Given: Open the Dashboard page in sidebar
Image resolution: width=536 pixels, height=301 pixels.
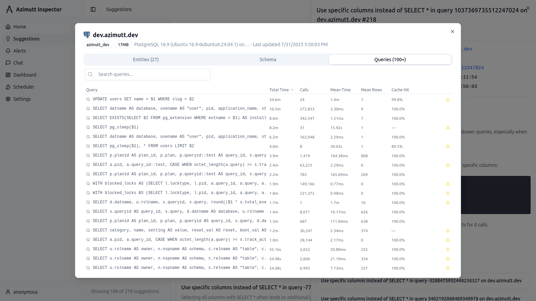Looking at the screenshot, I should pyautogui.click(x=24, y=75).
